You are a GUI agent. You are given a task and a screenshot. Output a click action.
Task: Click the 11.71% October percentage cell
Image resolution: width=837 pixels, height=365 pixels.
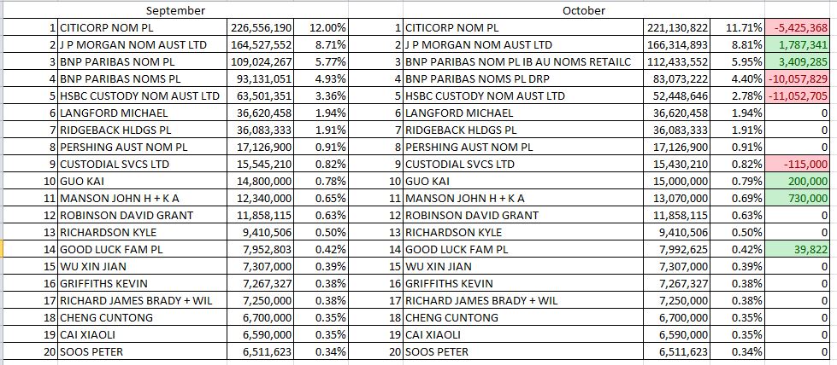[x=738, y=27]
